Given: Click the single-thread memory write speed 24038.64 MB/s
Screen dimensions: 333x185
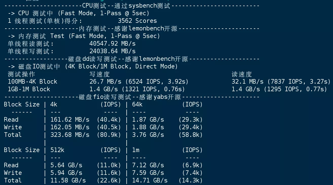Looking at the screenshot, I should tap(112, 51).
